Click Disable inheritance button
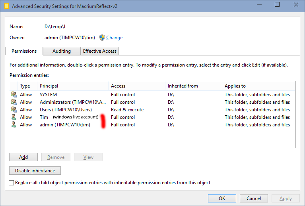305x206 pixels. 35,170
